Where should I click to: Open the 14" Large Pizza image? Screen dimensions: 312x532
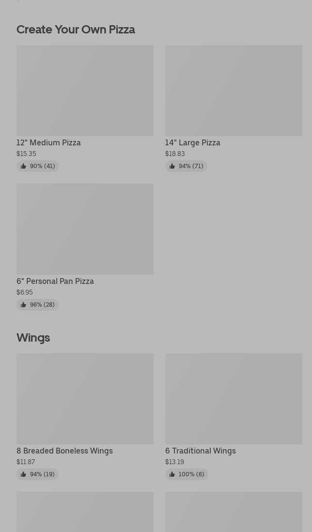pos(234,91)
